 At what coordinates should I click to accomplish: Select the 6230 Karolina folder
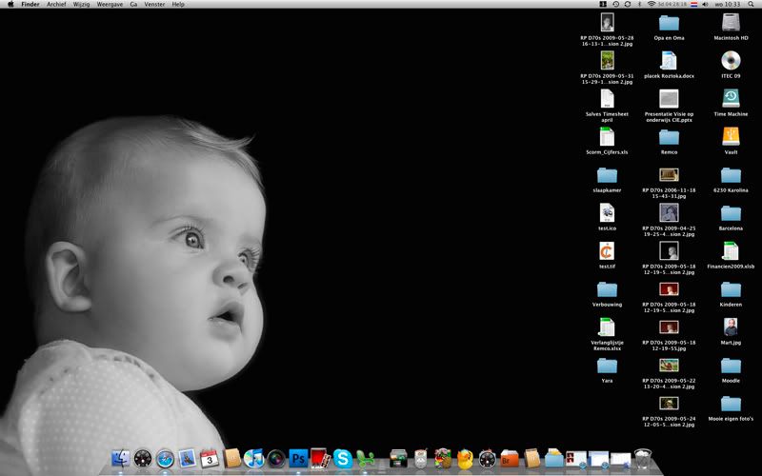pyautogui.click(x=731, y=175)
